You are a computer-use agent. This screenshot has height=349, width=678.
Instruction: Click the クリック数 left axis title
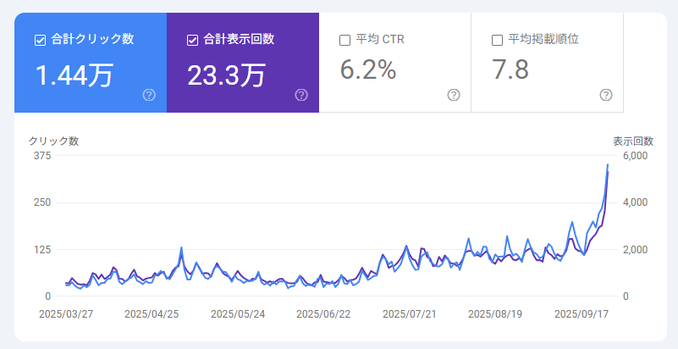coord(53,141)
